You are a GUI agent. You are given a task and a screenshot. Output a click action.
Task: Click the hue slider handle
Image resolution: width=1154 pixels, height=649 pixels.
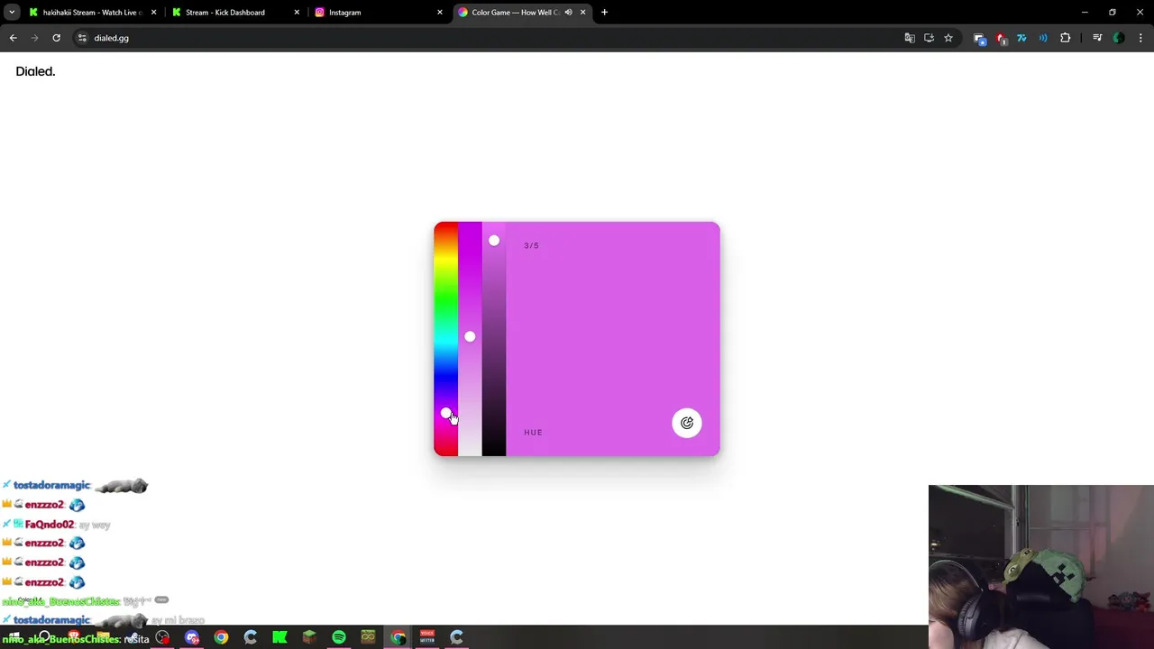(445, 414)
